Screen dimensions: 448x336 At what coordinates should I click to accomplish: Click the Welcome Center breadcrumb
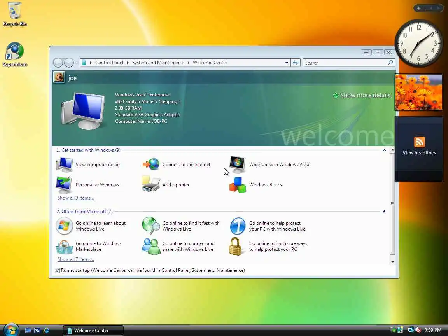pos(210,63)
